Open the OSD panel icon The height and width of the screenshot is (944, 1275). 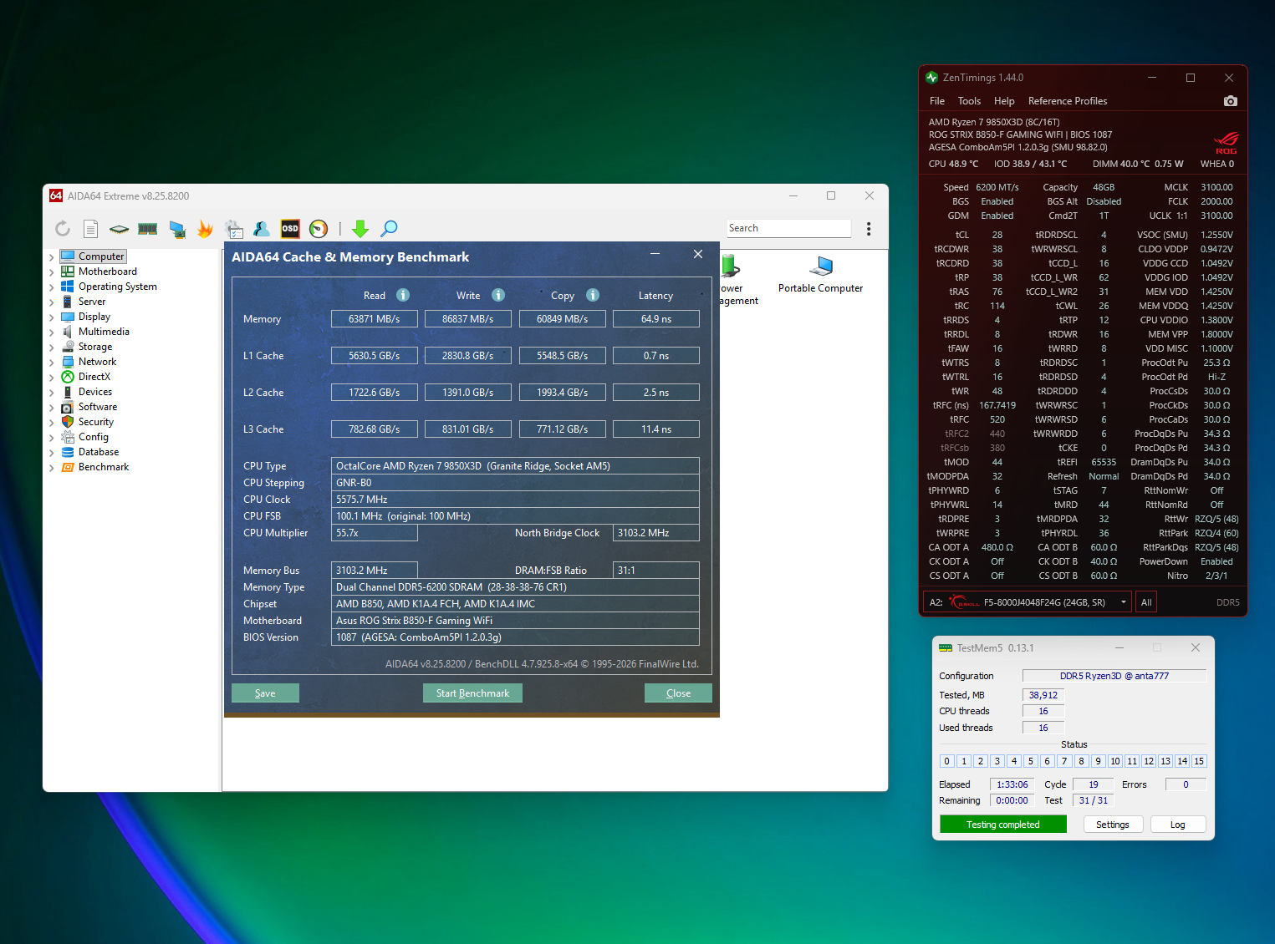pos(290,228)
